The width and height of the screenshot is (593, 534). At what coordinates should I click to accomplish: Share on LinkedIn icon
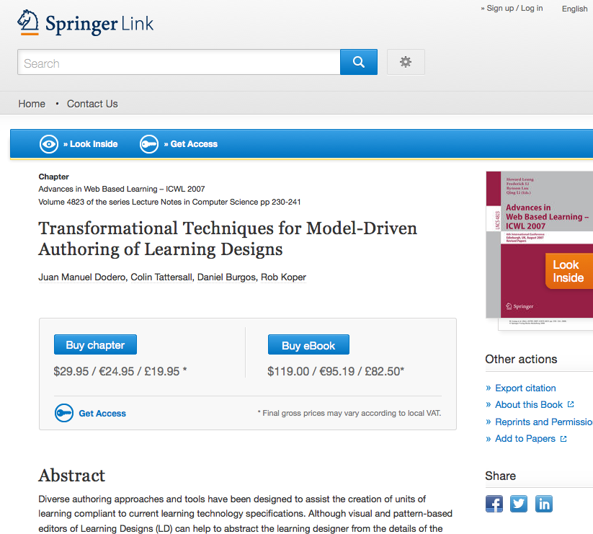[543, 503]
